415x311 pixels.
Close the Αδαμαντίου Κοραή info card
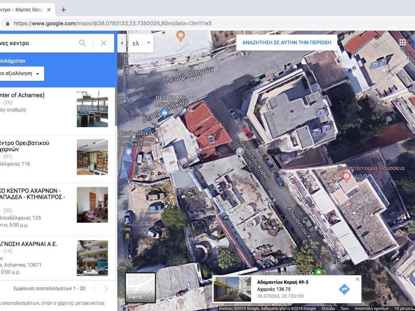(x=357, y=279)
